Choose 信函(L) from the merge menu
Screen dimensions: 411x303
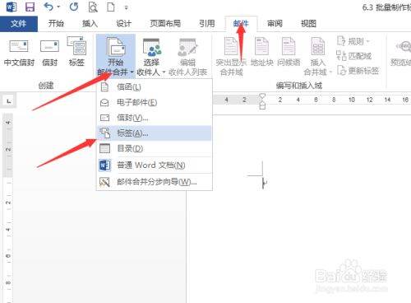point(154,87)
